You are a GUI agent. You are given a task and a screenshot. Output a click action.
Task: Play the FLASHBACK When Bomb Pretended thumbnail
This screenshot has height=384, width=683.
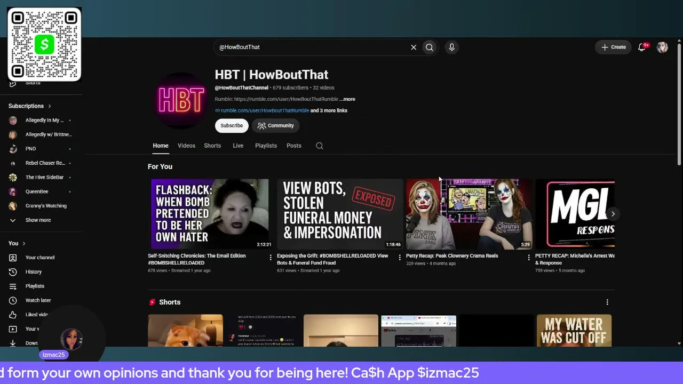click(x=210, y=214)
